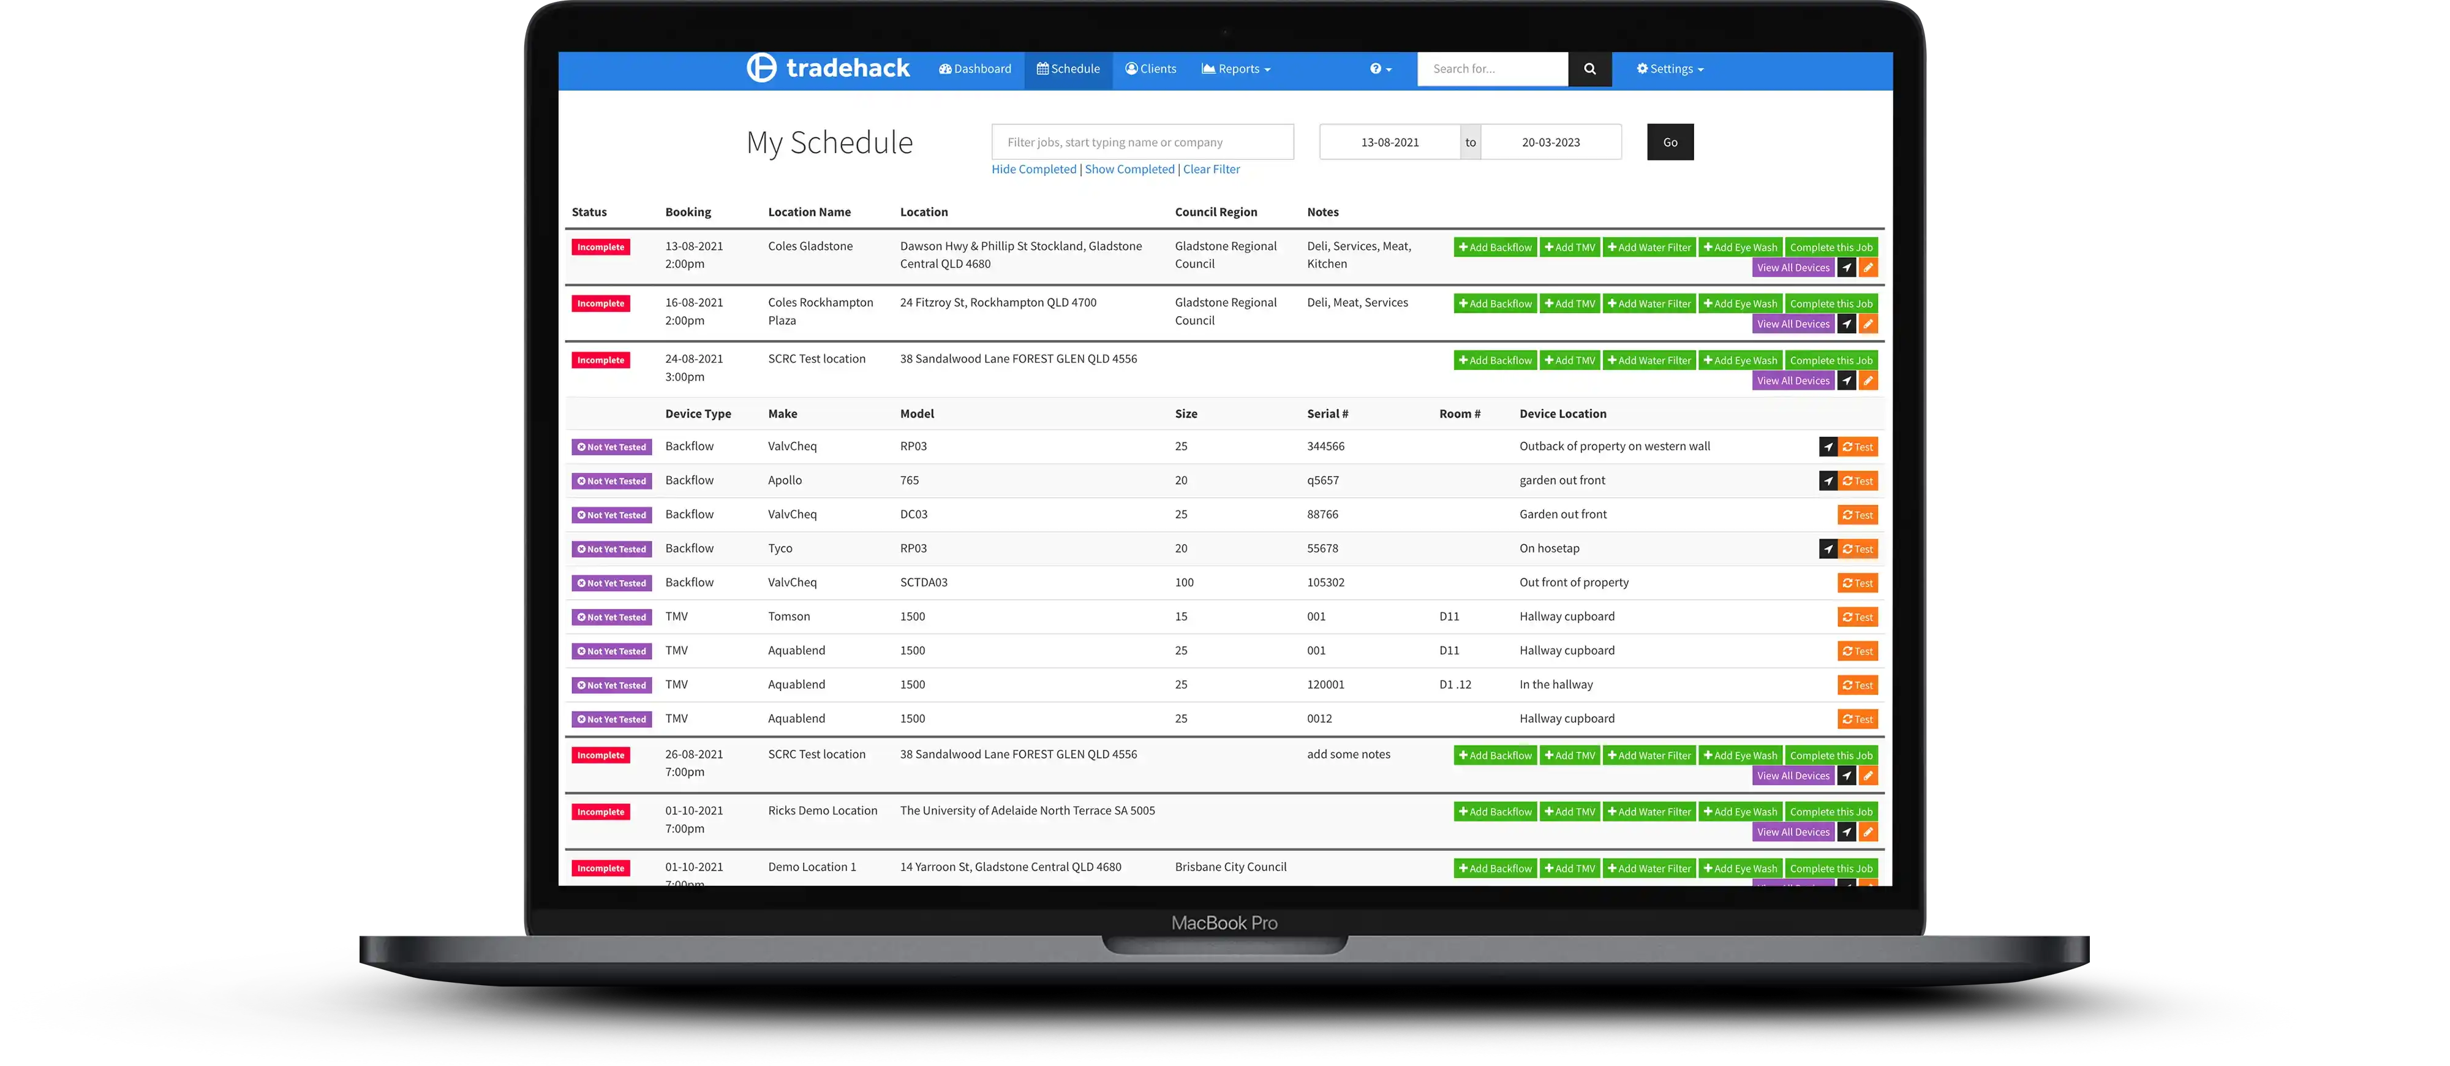Click the Filter jobs input field
Image resolution: width=2450 pixels, height=1066 pixels.
(1141, 143)
